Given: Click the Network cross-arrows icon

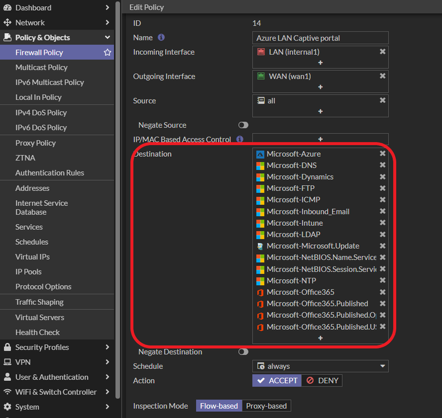Looking at the screenshot, I should (x=7, y=22).
